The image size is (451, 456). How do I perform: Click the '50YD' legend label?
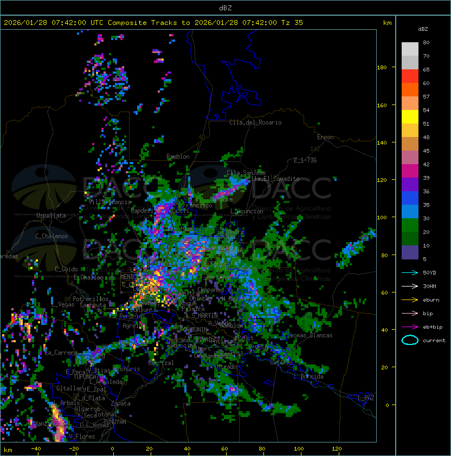429,272
